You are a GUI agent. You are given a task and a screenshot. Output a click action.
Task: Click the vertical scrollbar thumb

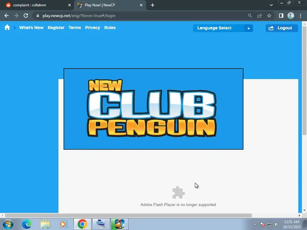coord(304,80)
